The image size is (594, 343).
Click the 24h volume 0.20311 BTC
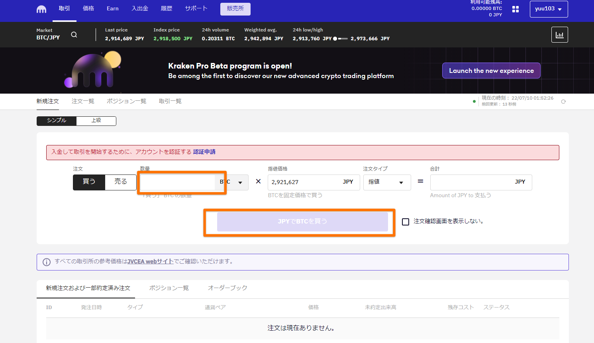click(x=218, y=39)
